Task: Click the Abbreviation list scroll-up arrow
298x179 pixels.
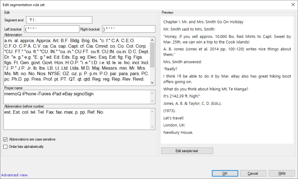Action: [153, 39]
